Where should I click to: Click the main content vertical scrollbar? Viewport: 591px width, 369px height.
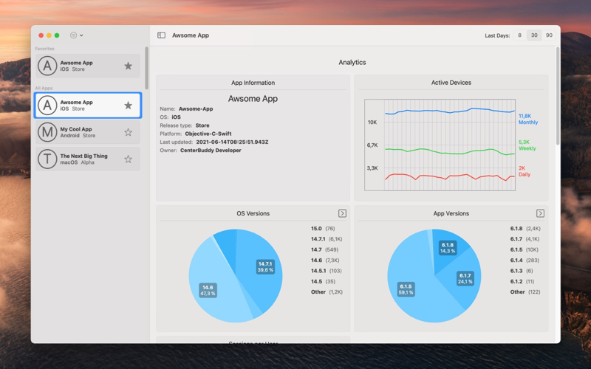point(558,96)
